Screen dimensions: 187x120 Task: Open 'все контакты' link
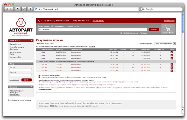tap(98, 21)
